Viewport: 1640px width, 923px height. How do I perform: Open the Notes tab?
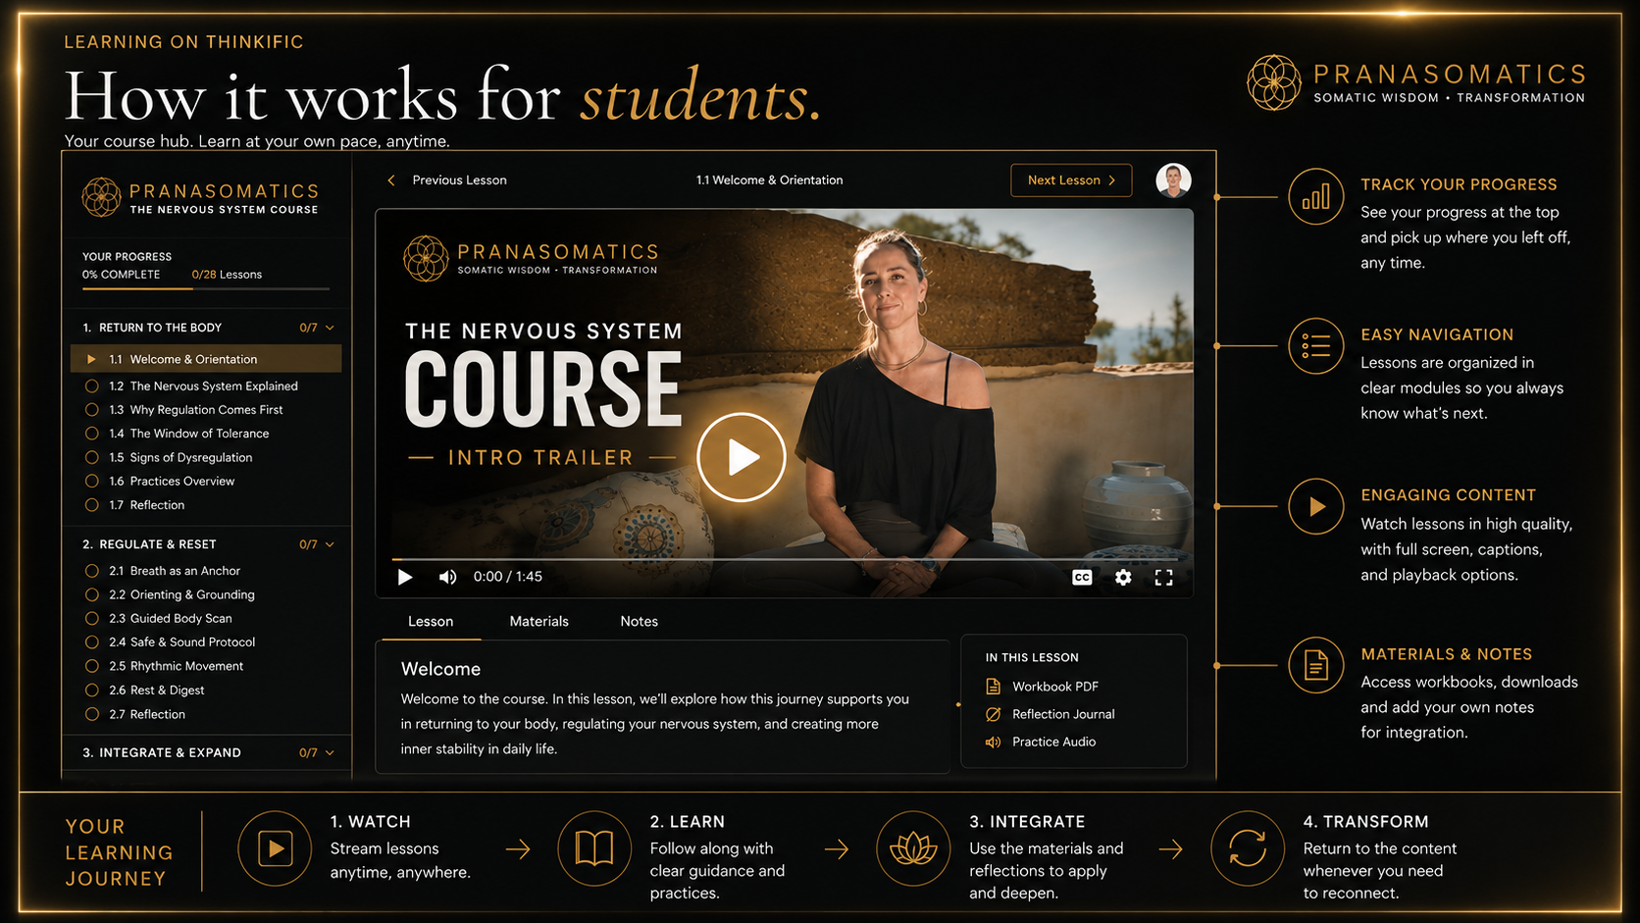(x=639, y=622)
